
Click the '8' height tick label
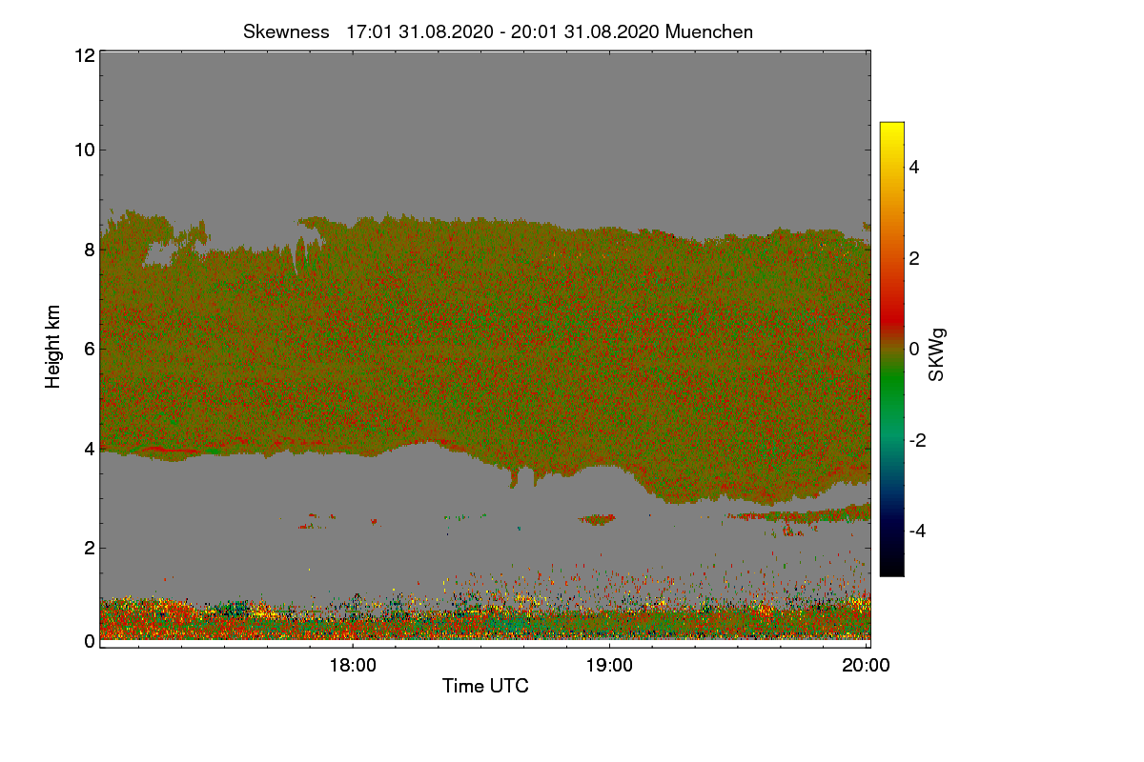pos(89,250)
